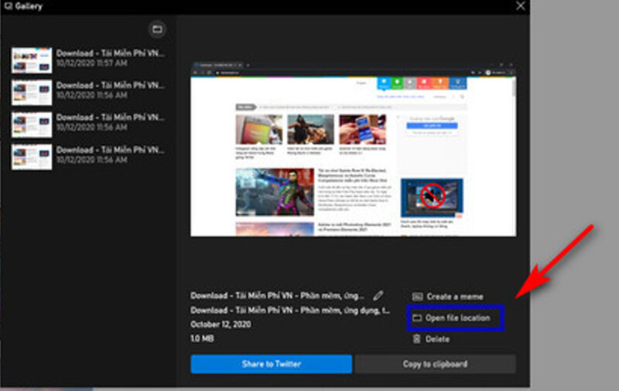Select the first 11:56 AM capture thumbnail
This screenshot has height=391, width=619.
point(32,93)
